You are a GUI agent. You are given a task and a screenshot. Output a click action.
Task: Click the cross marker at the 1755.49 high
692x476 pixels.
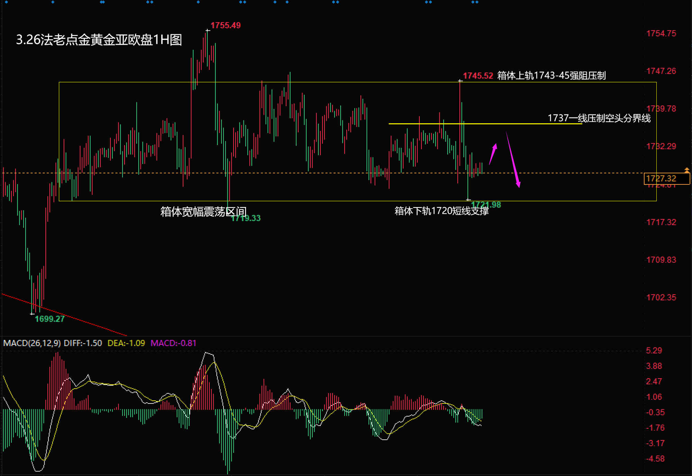208,31
